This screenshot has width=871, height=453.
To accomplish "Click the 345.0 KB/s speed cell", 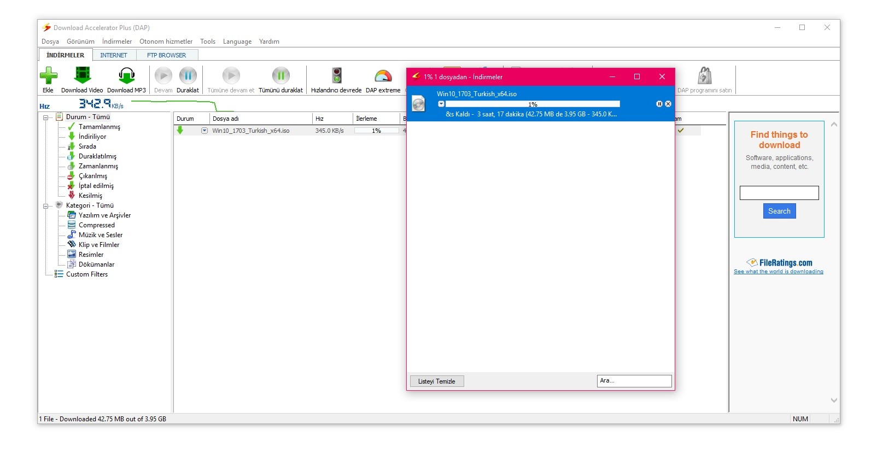I will [330, 131].
